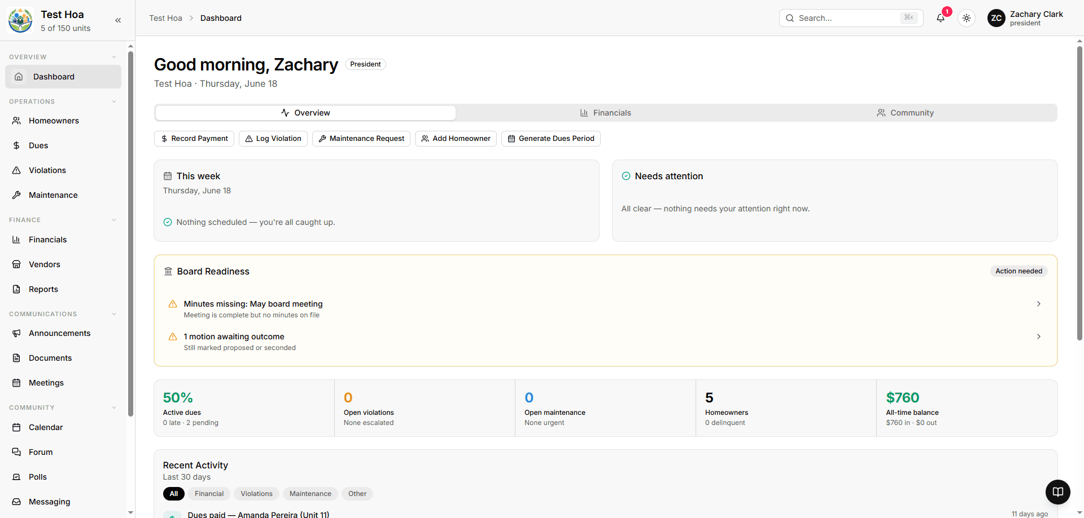Image resolution: width=1084 pixels, height=518 pixels.
Task: Click the Forum chat bubbles icon
Action: (x=16, y=452)
